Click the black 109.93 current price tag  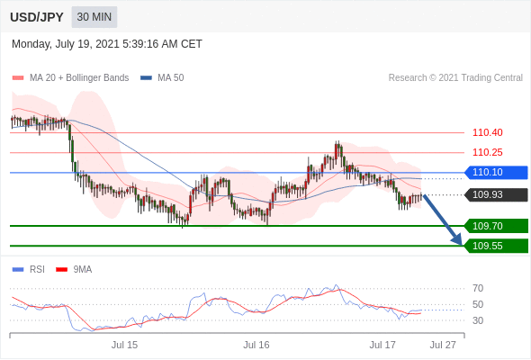coord(496,194)
